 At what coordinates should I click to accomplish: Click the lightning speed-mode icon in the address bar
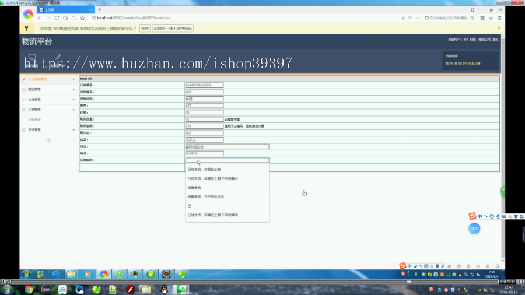pos(403,18)
